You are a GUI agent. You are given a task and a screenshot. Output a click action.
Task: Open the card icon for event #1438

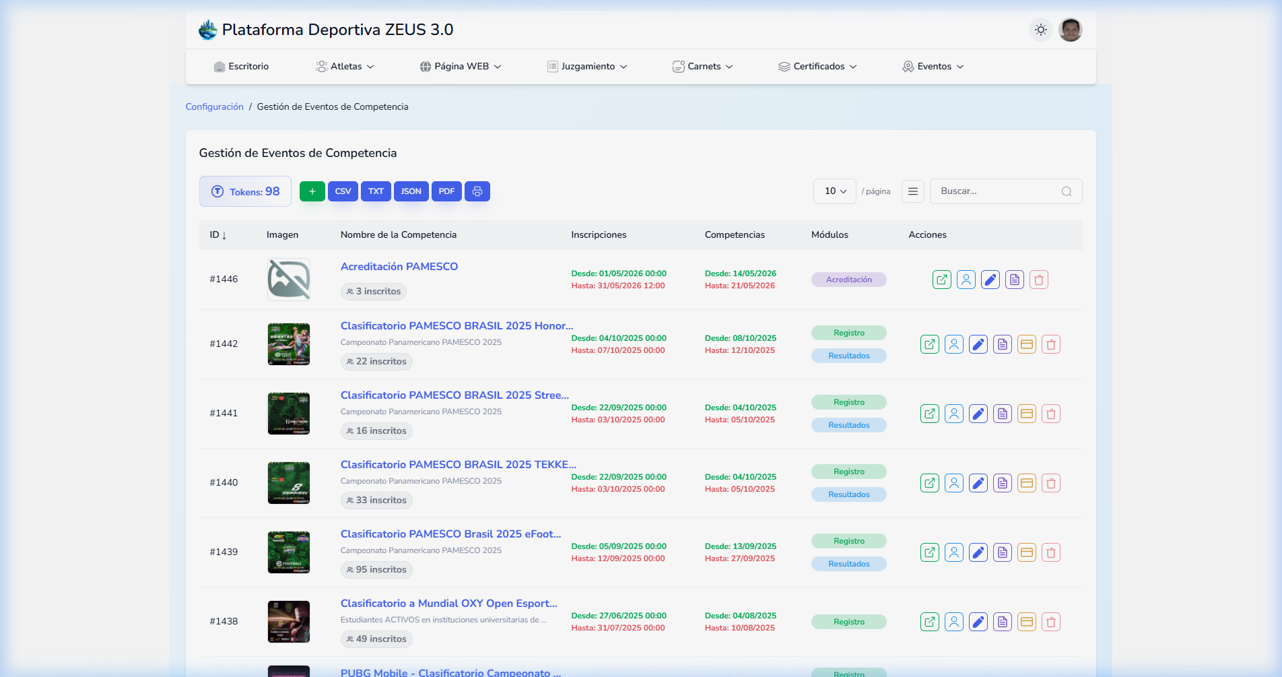coord(1027,622)
